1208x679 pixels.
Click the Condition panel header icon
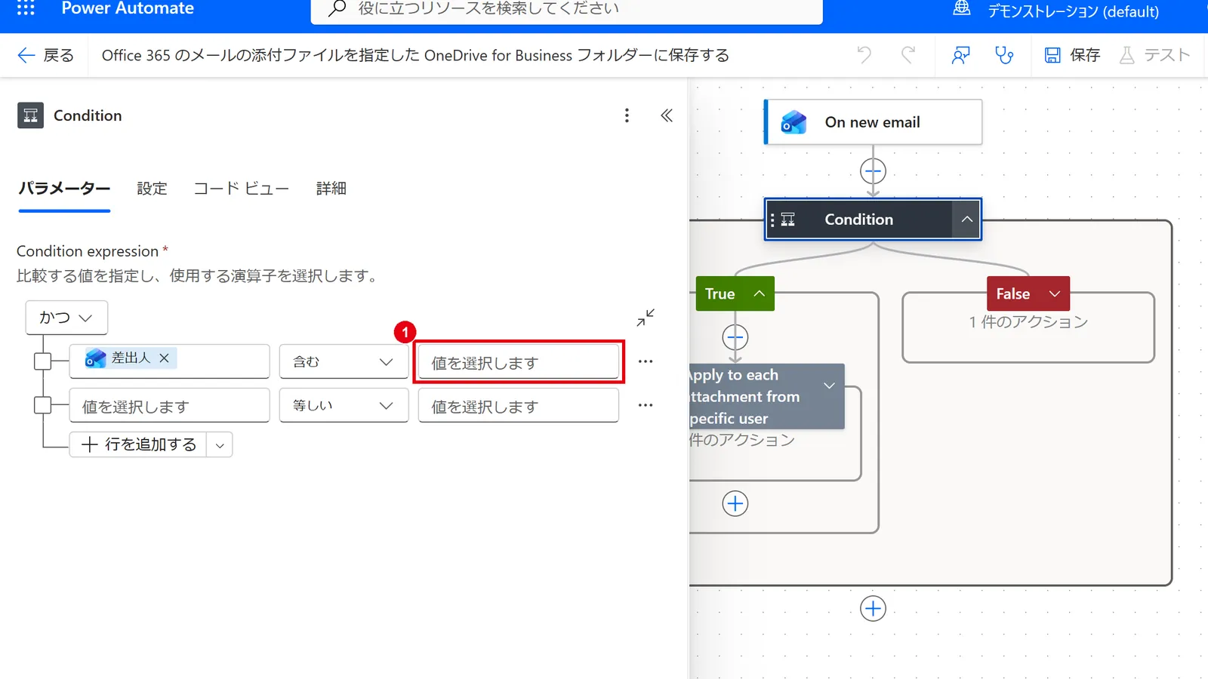coord(30,115)
